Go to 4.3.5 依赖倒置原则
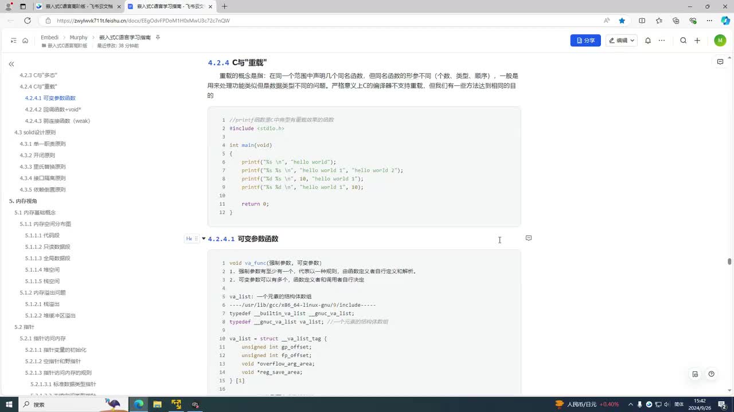Image resolution: width=734 pixels, height=412 pixels. click(43, 189)
